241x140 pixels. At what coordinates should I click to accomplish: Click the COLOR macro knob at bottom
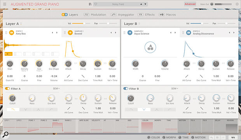coord(149,138)
